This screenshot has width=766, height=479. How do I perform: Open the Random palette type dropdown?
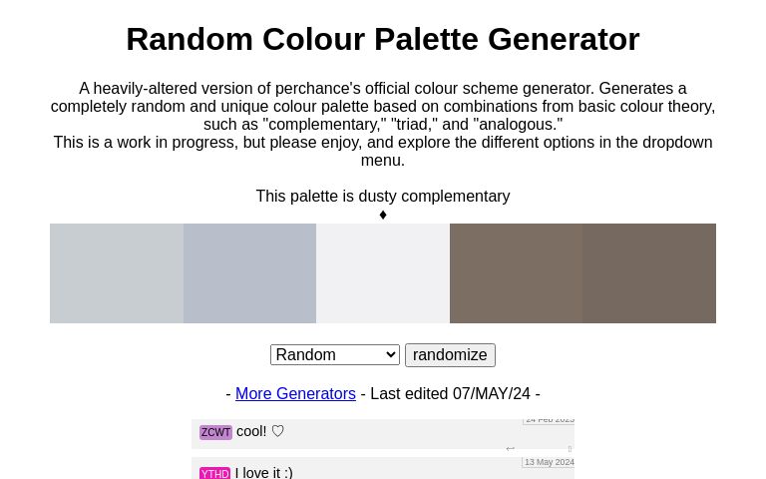(335, 355)
